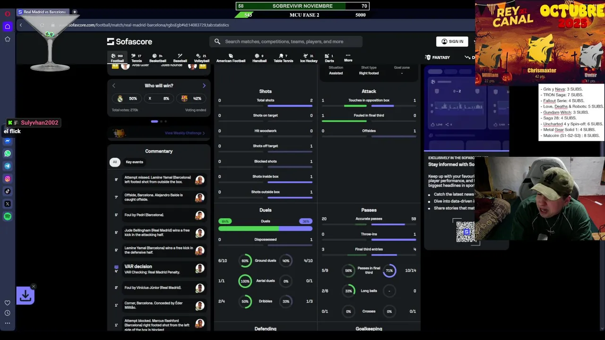This screenshot has width=605, height=340.
Task: Click the sidebar heart icon
Action: (8, 303)
